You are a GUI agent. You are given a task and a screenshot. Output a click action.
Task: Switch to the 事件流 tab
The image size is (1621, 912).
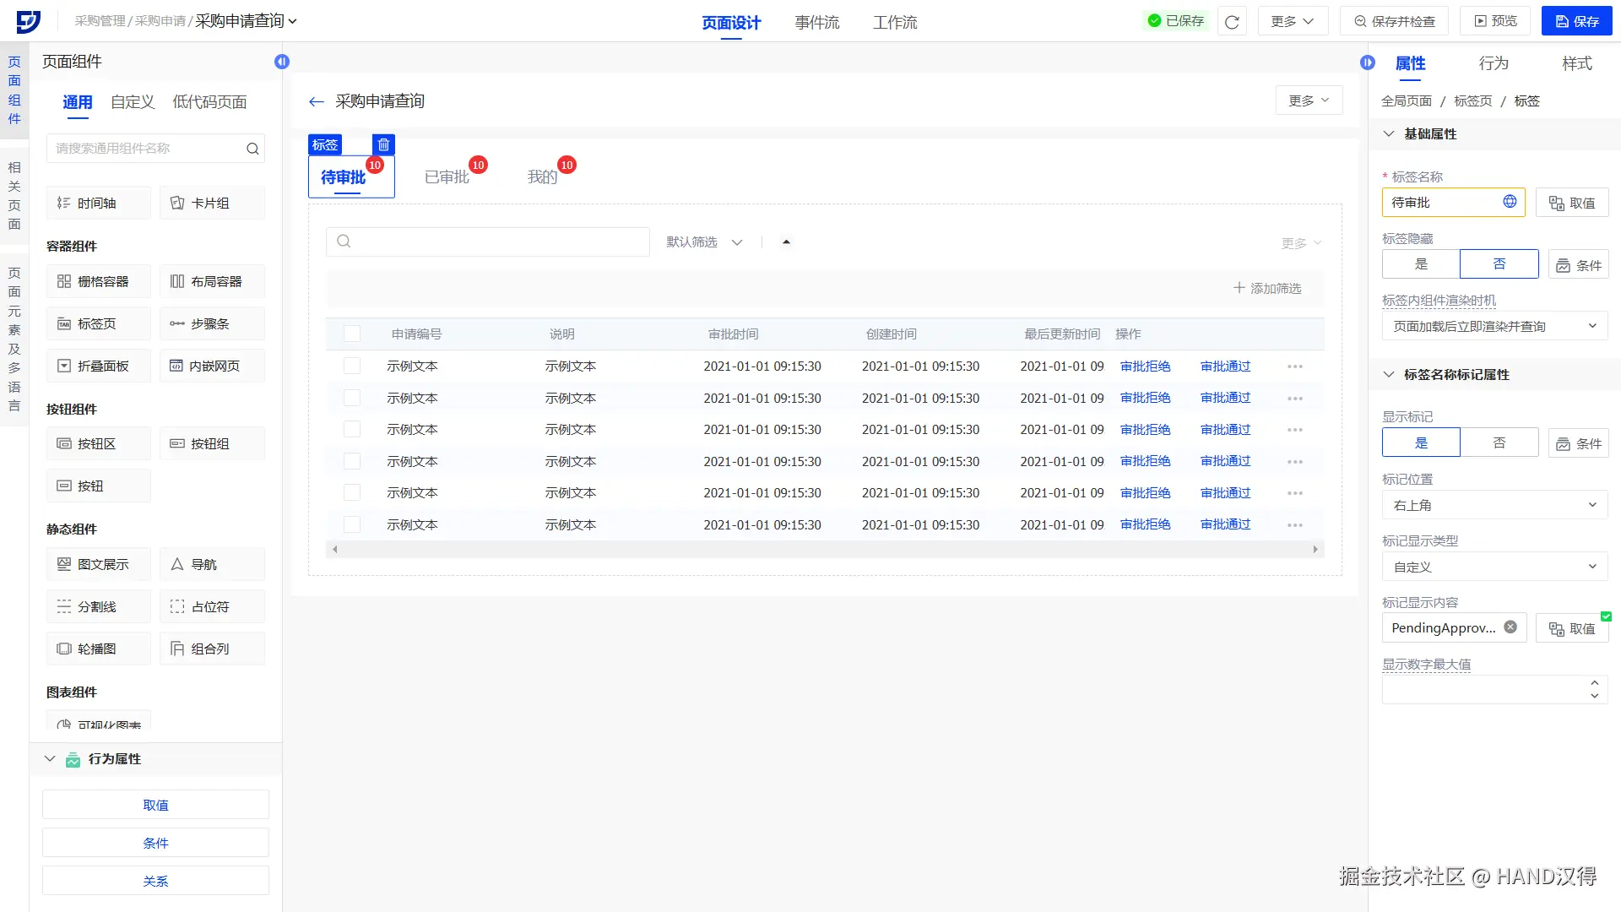click(816, 23)
